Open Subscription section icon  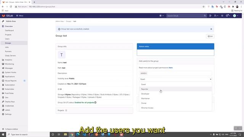[x=3, y=85]
